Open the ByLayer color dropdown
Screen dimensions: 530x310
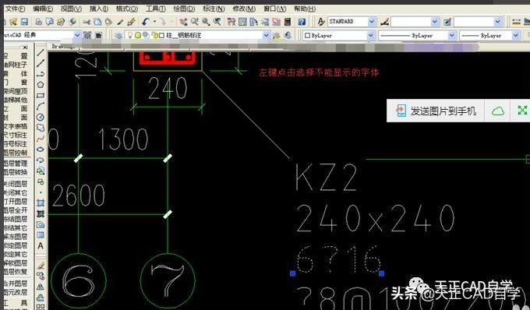[x=371, y=35]
